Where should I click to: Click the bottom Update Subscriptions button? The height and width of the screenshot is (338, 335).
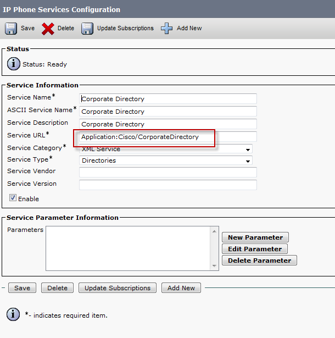click(x=118, y=288)
